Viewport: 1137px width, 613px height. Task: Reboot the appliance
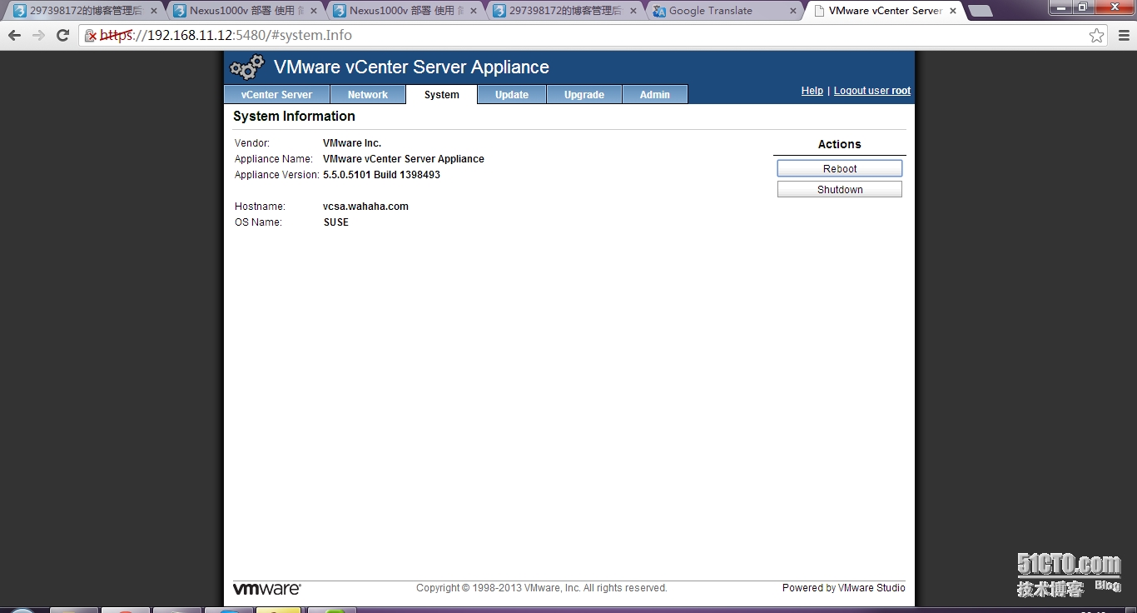(x=840, y=168)
